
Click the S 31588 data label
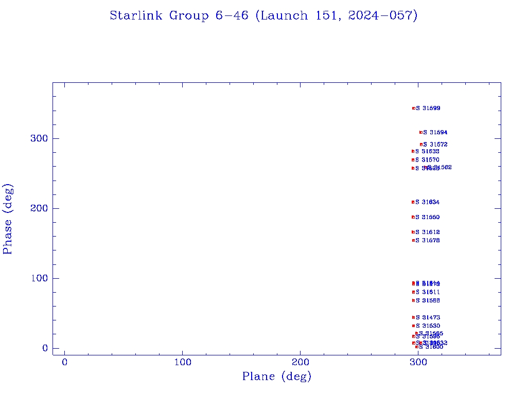pyautogui.click(x=428, y=300)
